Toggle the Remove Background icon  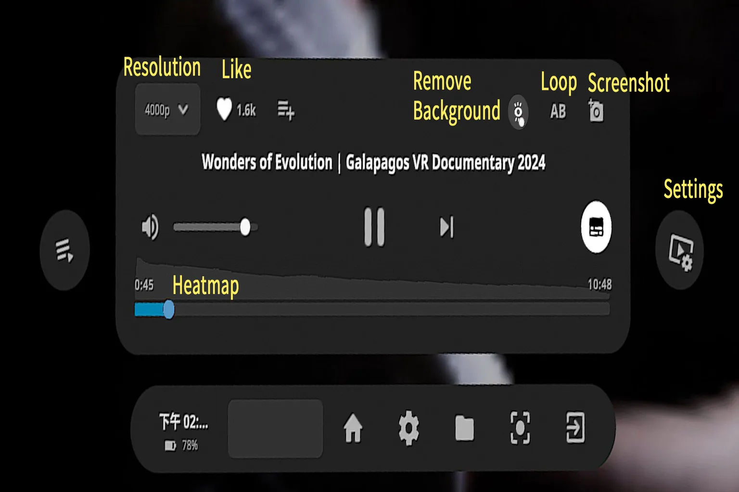pyautogui.click(x=518, y=112)
